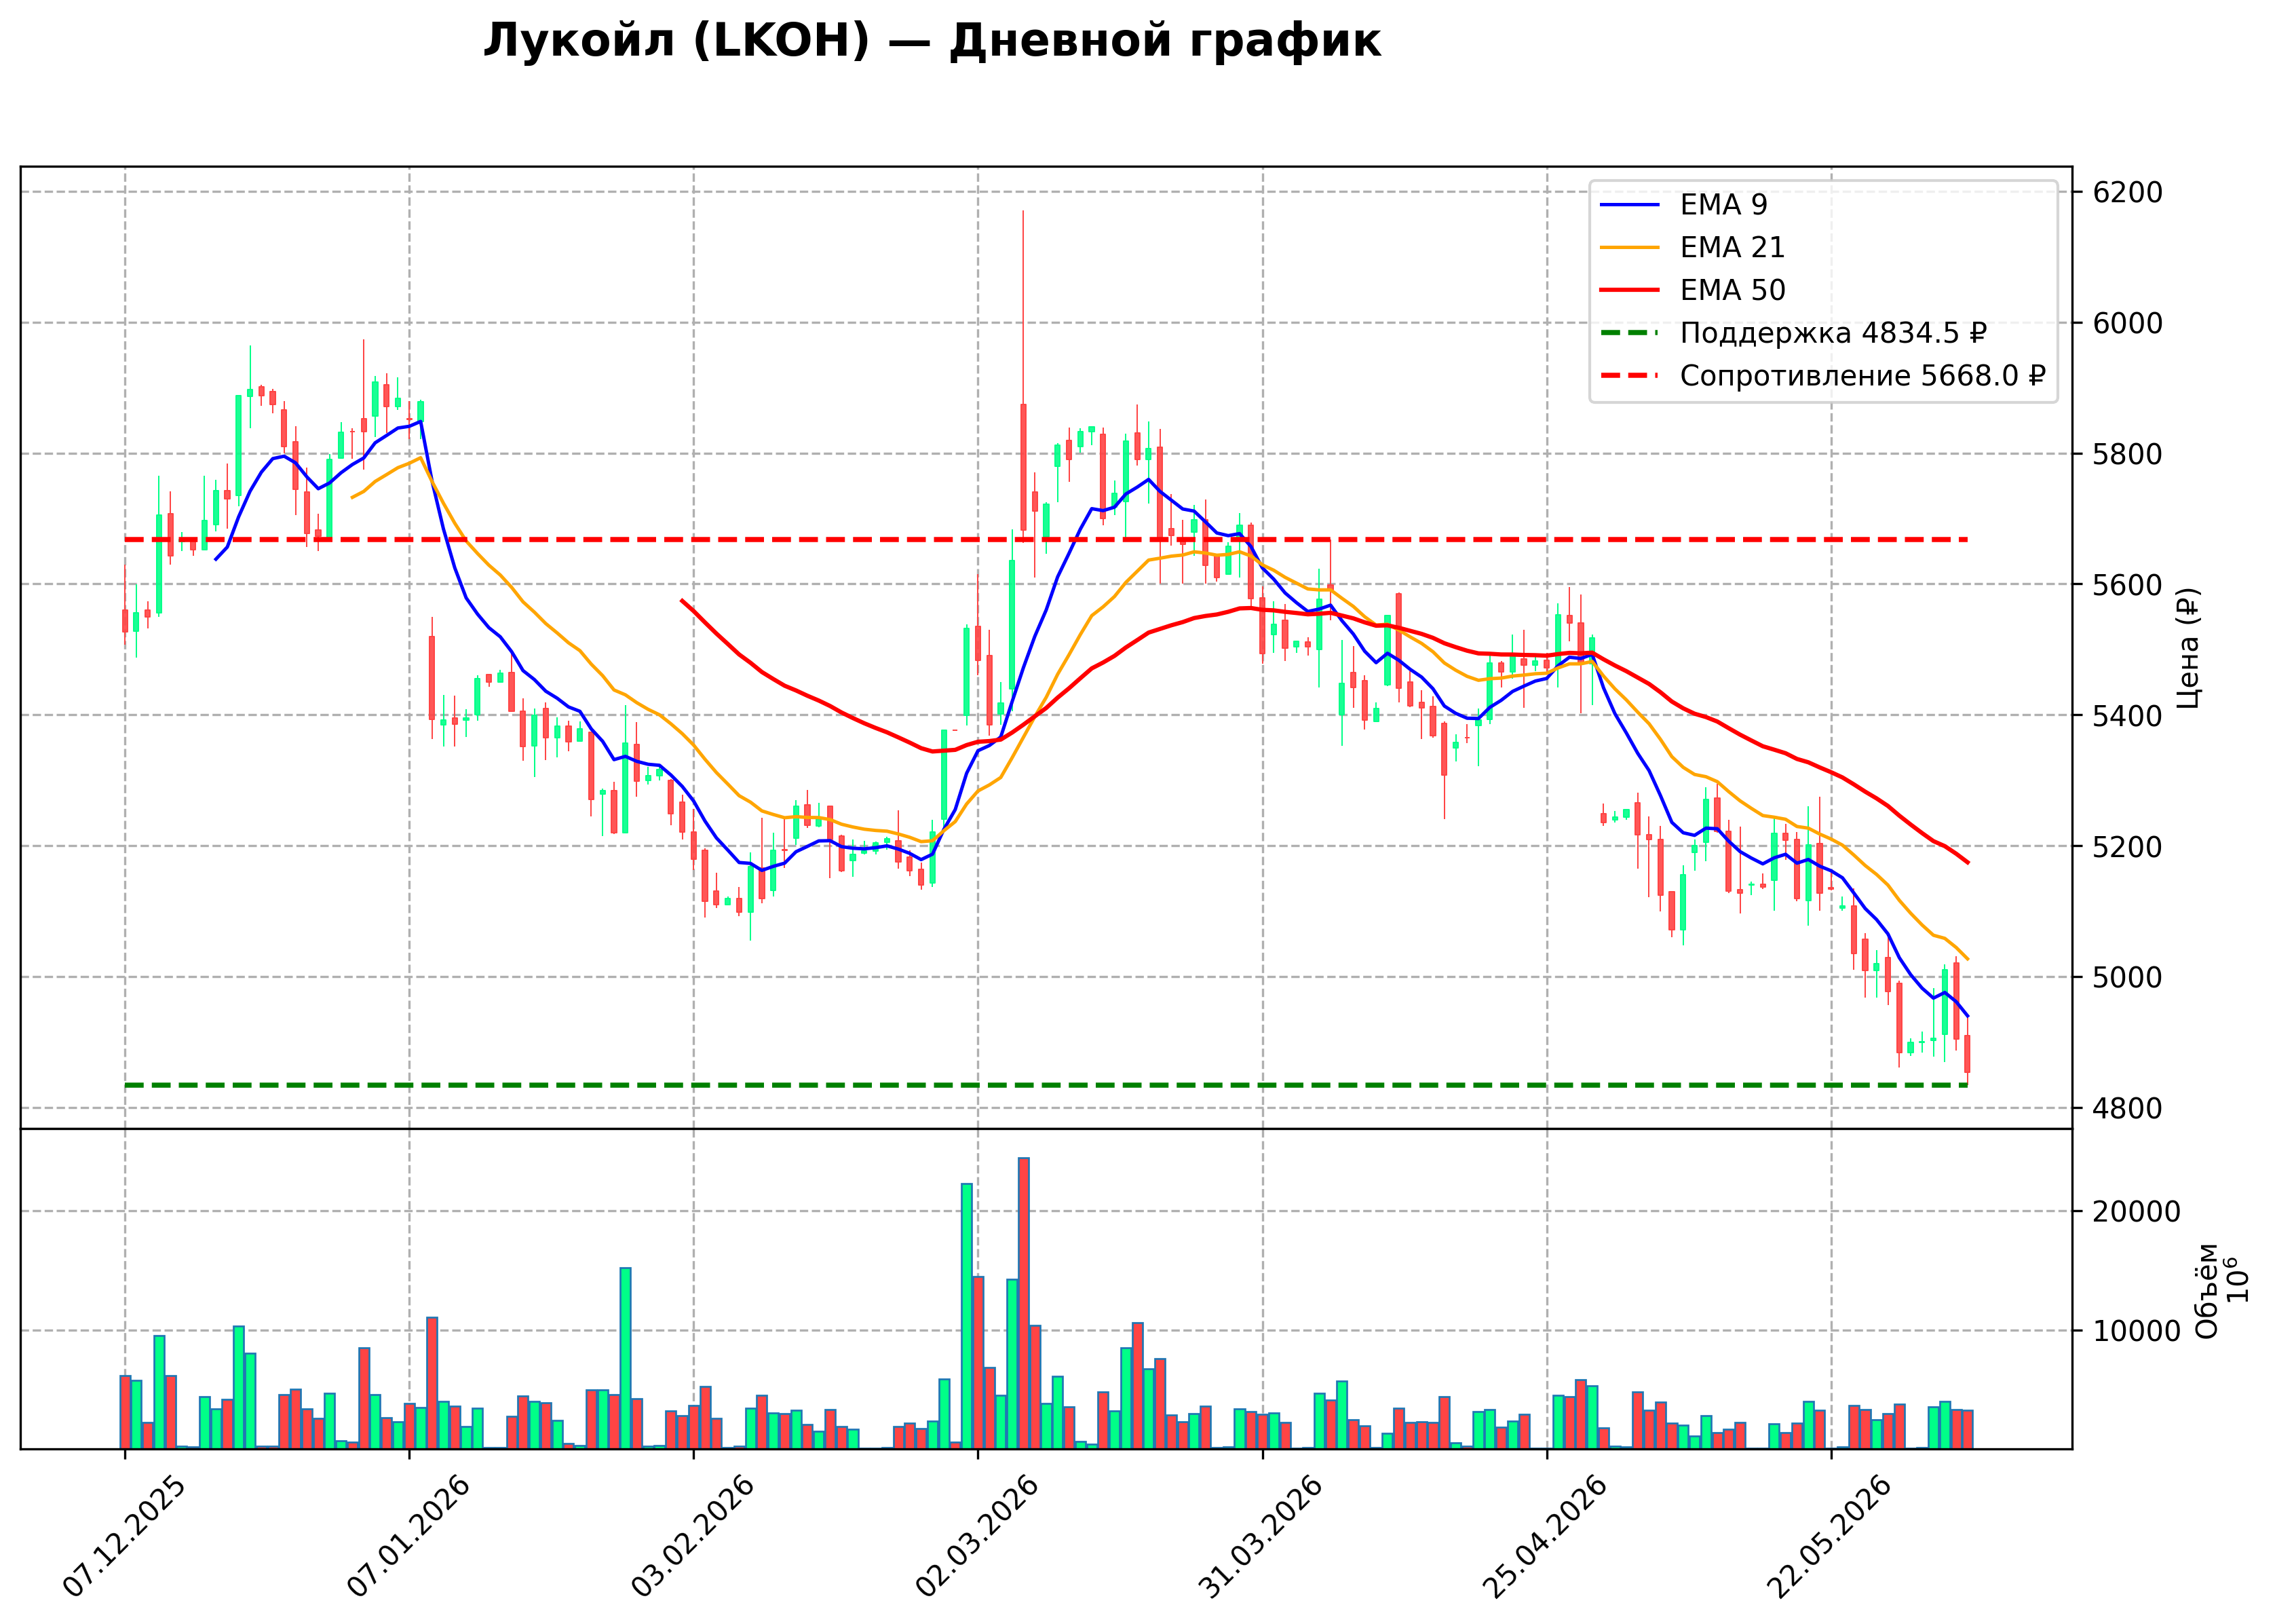Screen dimensions: 2275x1624
Task: Click the price axis tick "6000"
Action: click(2127, 323)
